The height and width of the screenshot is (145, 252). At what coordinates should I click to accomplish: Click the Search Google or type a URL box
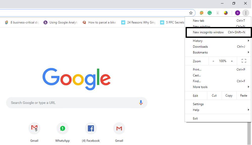tap(77, 103)
